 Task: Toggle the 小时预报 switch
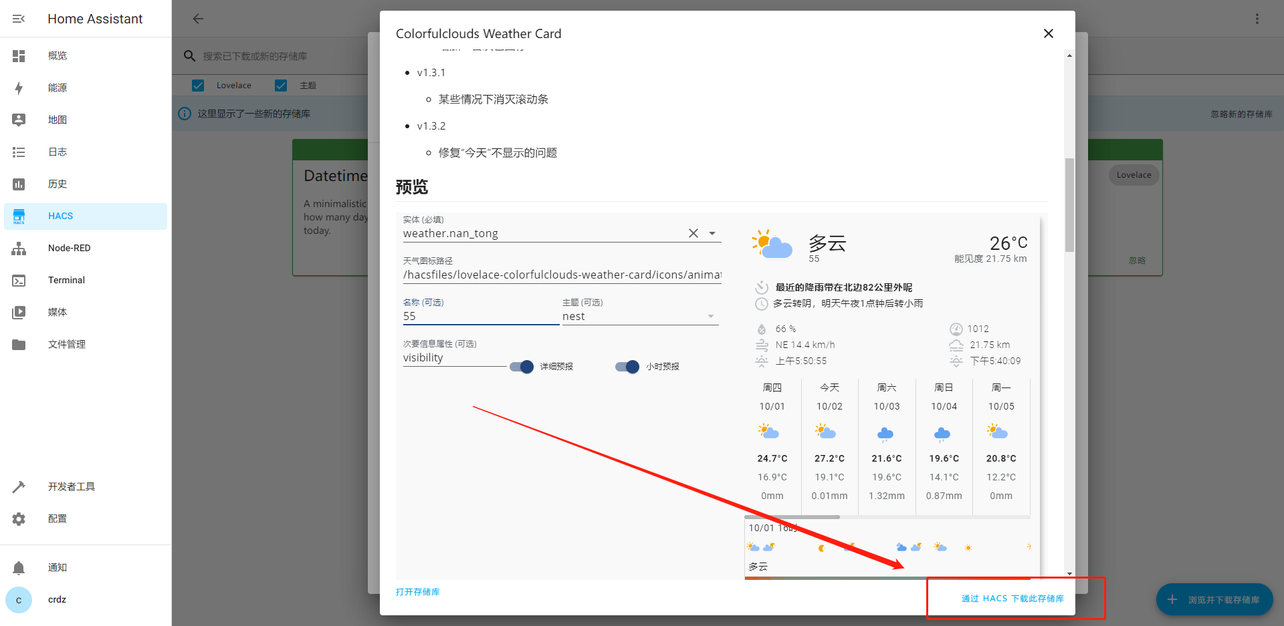point(627,367)
